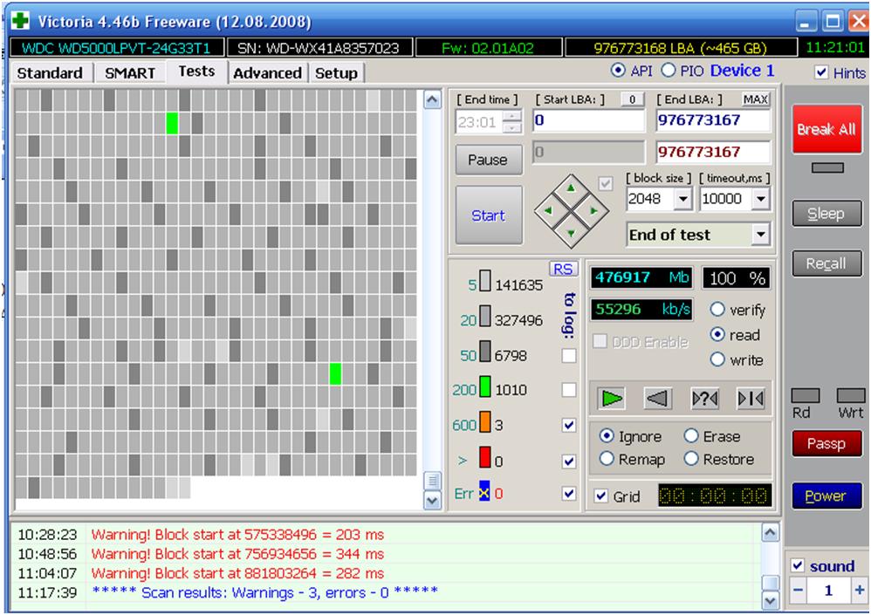Viewport: 871px width, 615px height.
Task: Click the Sleep button
Action: pos(826,214)
